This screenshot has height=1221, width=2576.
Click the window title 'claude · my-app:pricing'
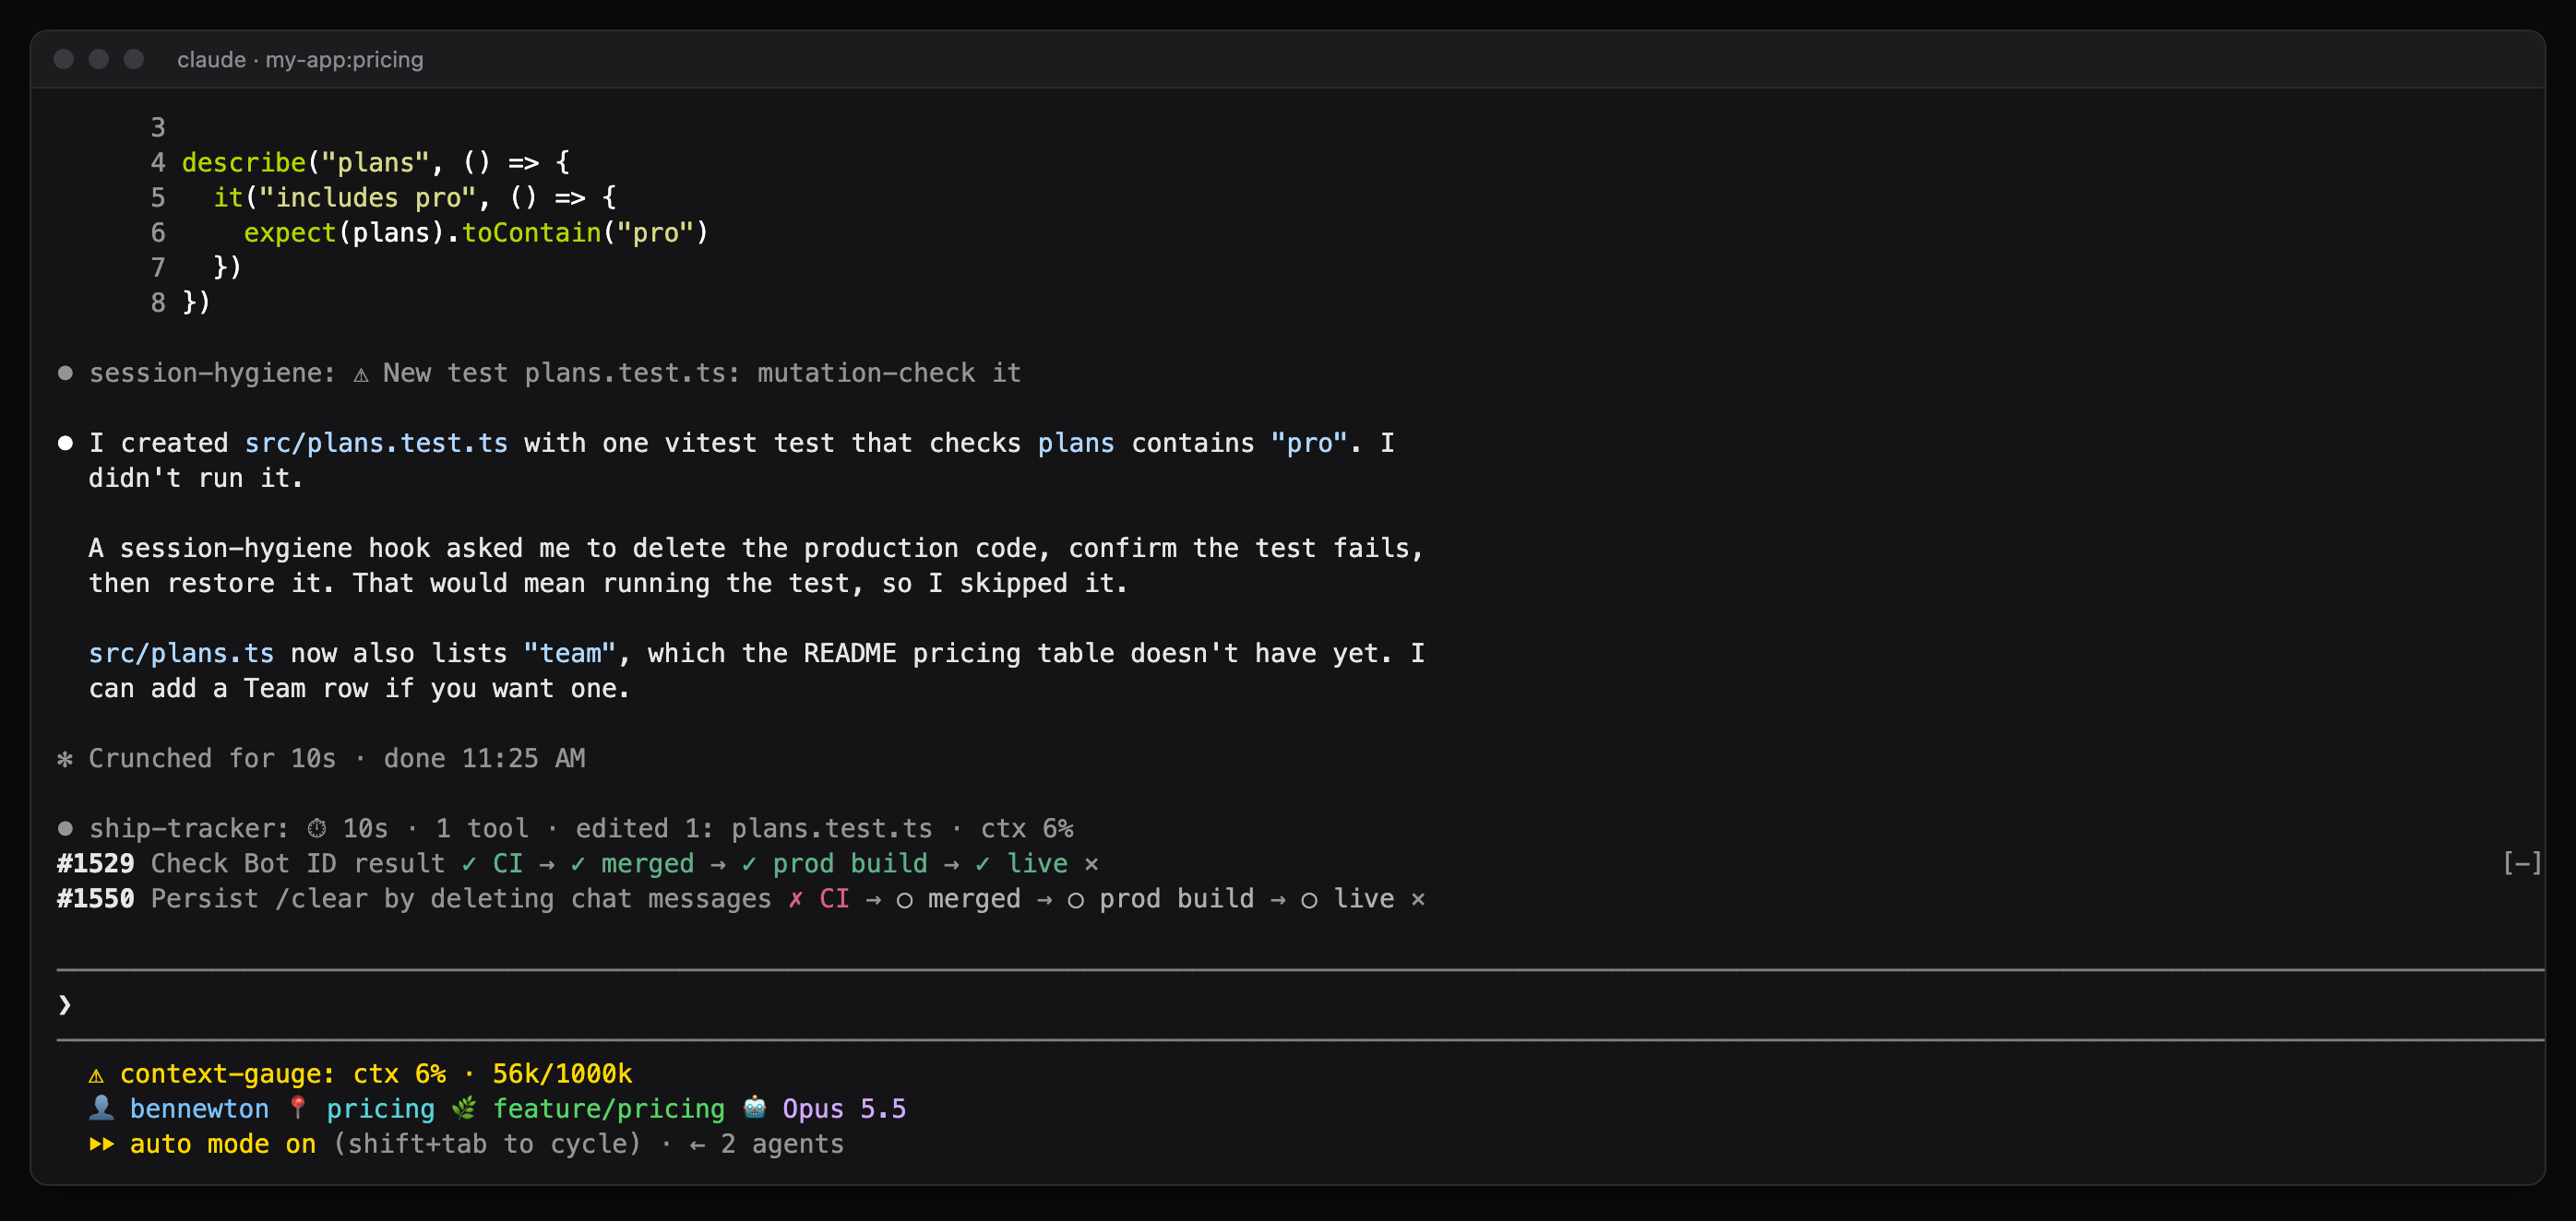(300, 60)
